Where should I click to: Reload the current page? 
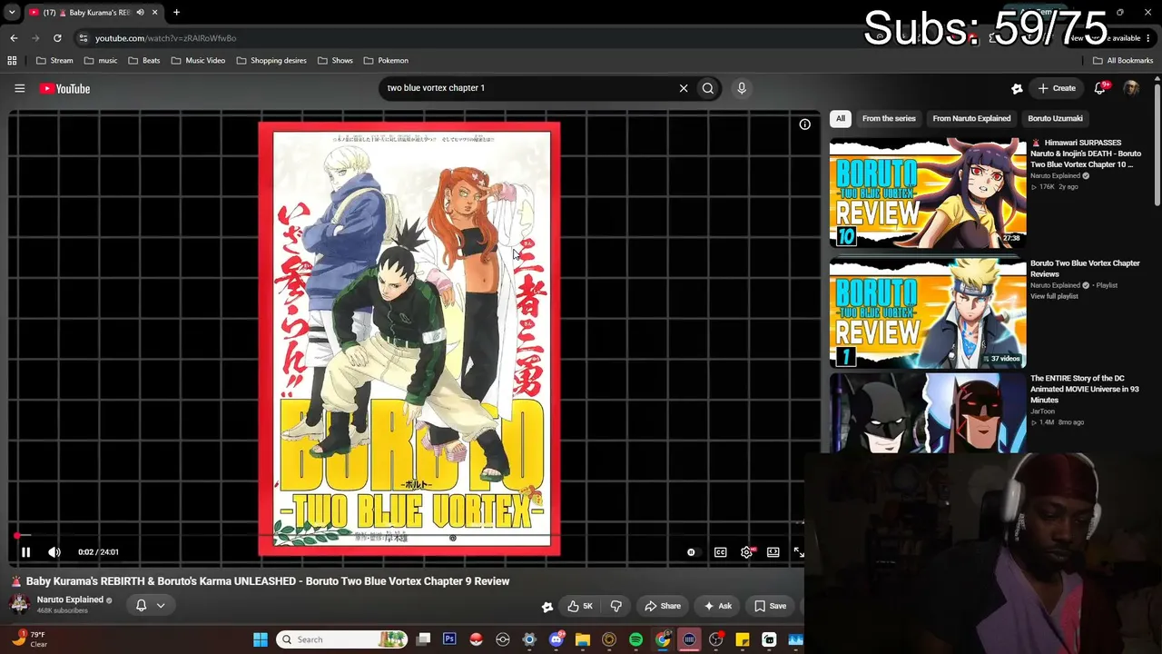pos(57,38)
